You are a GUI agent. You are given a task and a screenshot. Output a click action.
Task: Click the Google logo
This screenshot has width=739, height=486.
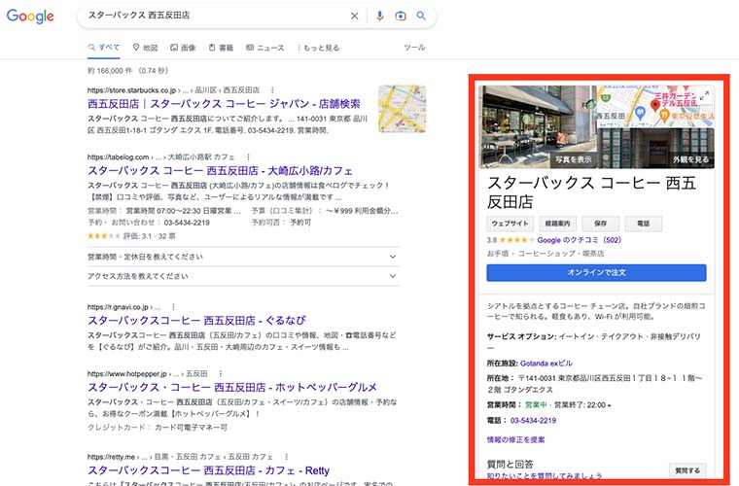click(x=30, y=16)
